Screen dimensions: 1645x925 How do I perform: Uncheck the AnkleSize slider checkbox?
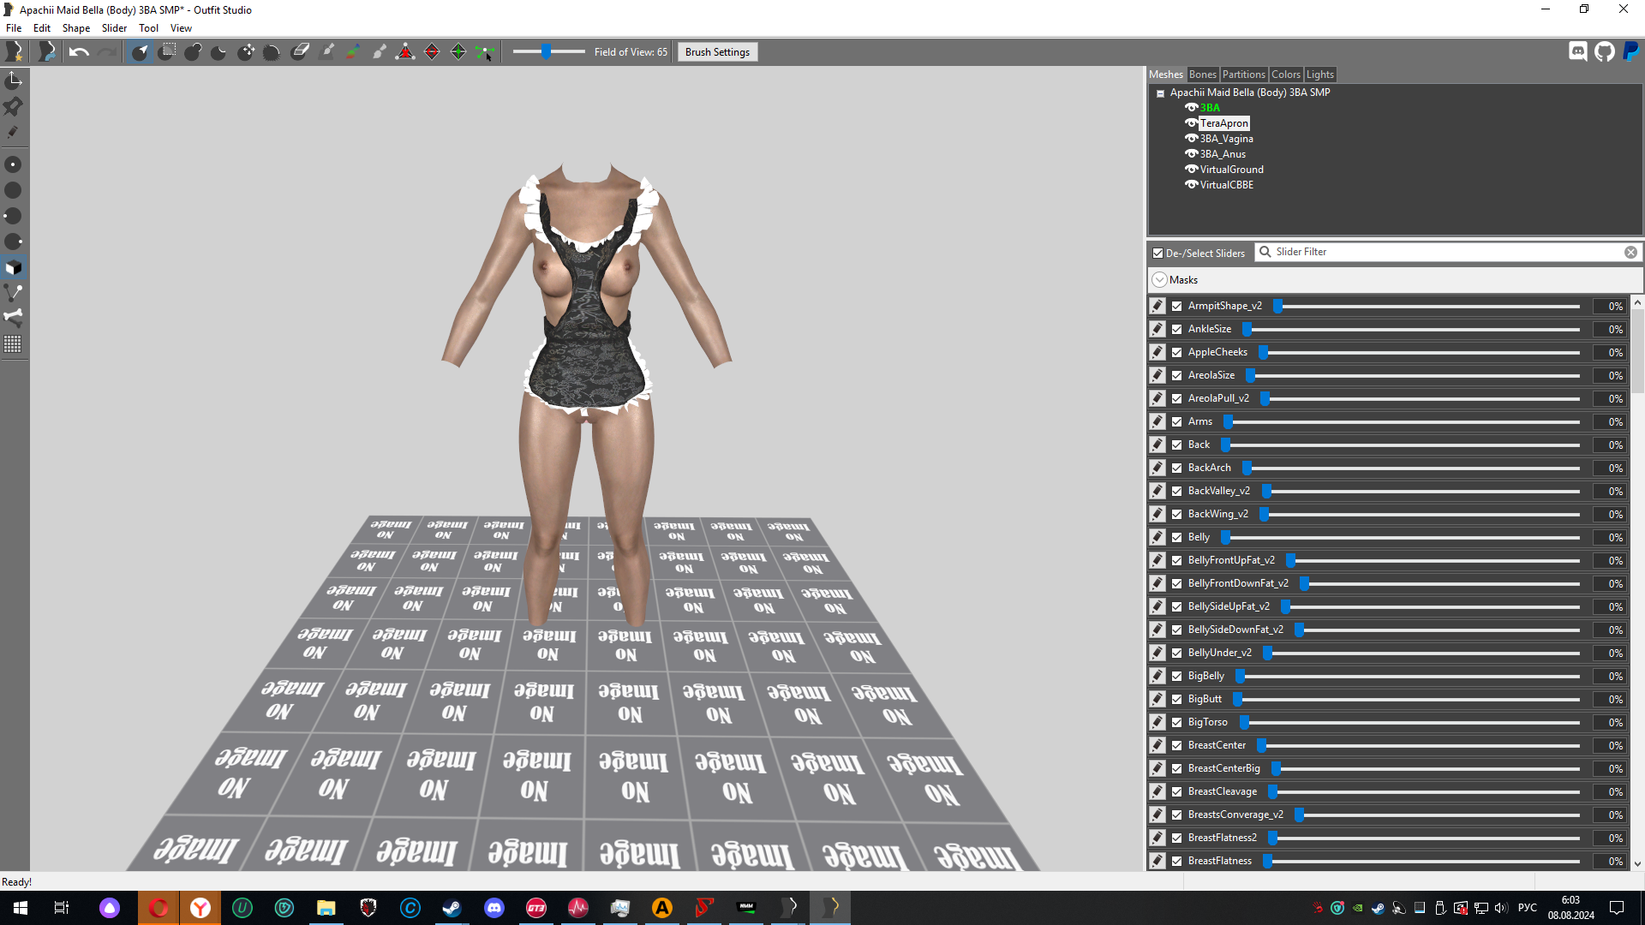[x=1177, y=329]
